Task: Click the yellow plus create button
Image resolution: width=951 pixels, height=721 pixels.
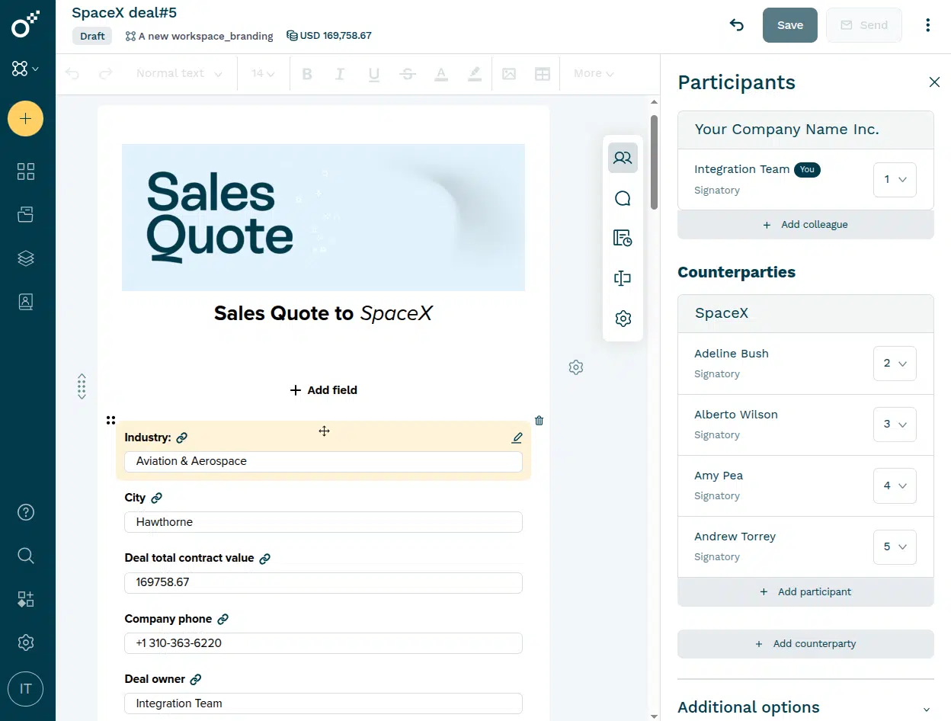Action: [26, 119]
